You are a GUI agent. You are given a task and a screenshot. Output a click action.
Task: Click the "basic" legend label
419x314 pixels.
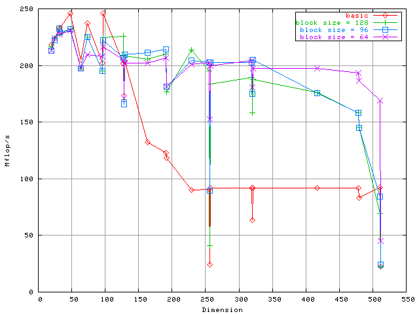click(356, 15)
